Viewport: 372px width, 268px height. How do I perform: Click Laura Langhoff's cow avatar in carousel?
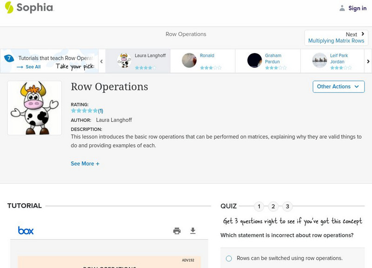pyautogui.click(x=124, y=60)
